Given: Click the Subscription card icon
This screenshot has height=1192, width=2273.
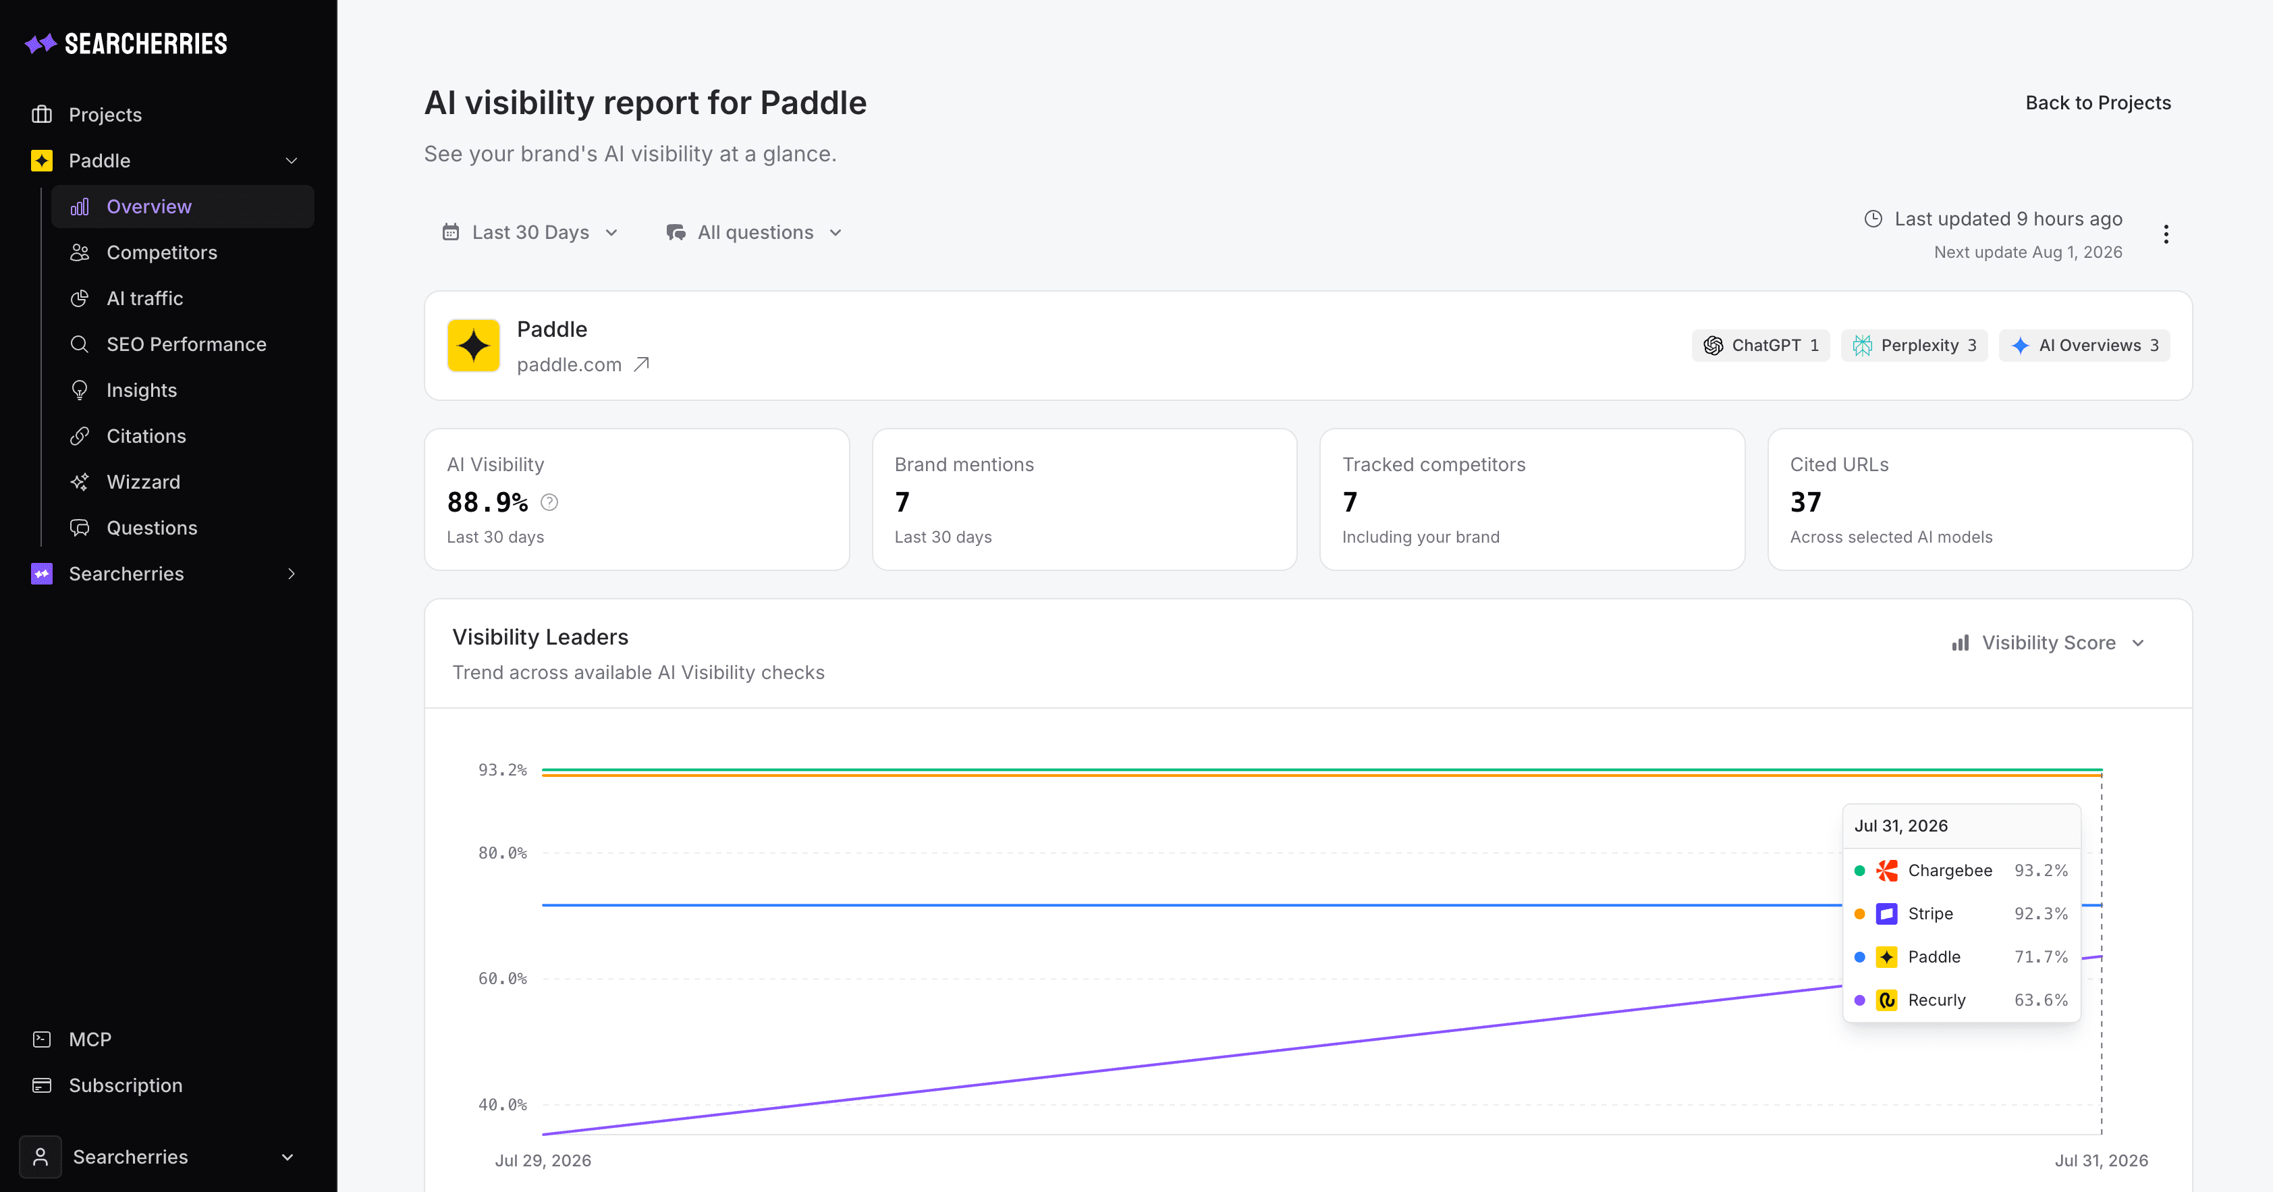Looking at the screenshot, I should point(41,1085).
